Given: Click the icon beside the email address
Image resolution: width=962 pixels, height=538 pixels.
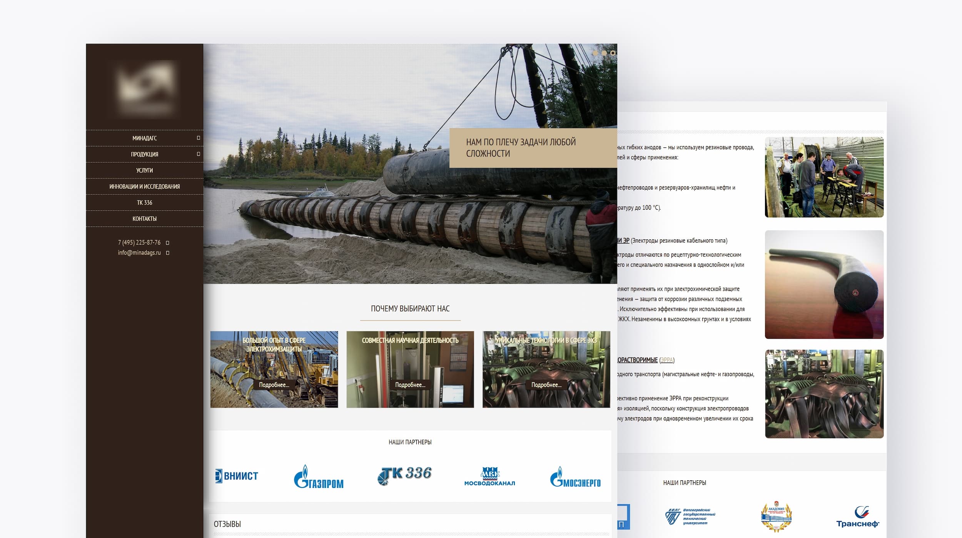Looking at the screenshot, I should (167, 253).
